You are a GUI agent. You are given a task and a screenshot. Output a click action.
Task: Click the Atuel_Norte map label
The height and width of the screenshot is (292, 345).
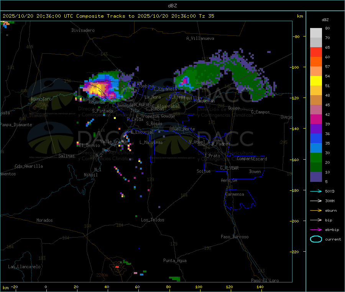coord(182,129)
